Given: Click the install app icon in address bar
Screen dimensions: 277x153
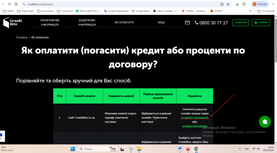Looking at the screenshot, I should coord(222,4).
